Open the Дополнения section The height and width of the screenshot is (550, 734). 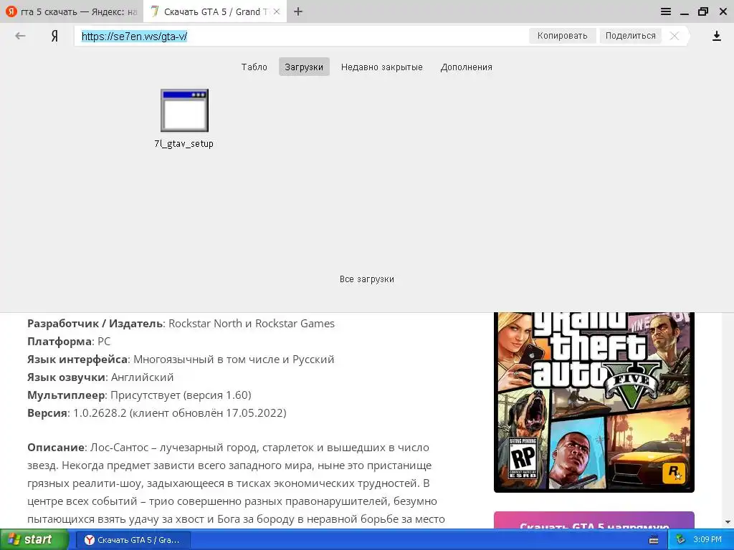coord(466,67)
